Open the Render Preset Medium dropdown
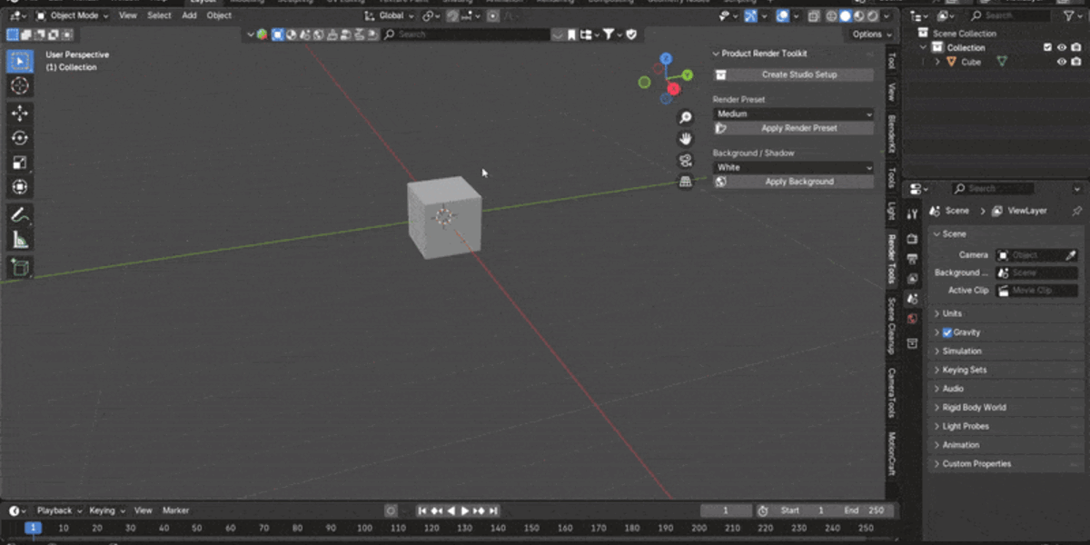 coord(794,114)
